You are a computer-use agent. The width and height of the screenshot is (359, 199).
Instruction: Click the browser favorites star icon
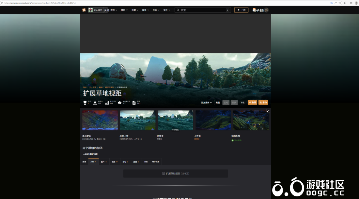coord(340,3)
